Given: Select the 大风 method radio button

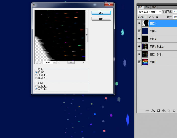Looking at the screenshot, I should [x=36, y=75].
